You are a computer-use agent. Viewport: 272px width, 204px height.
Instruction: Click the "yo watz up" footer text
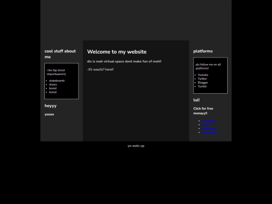click(136, 146)
